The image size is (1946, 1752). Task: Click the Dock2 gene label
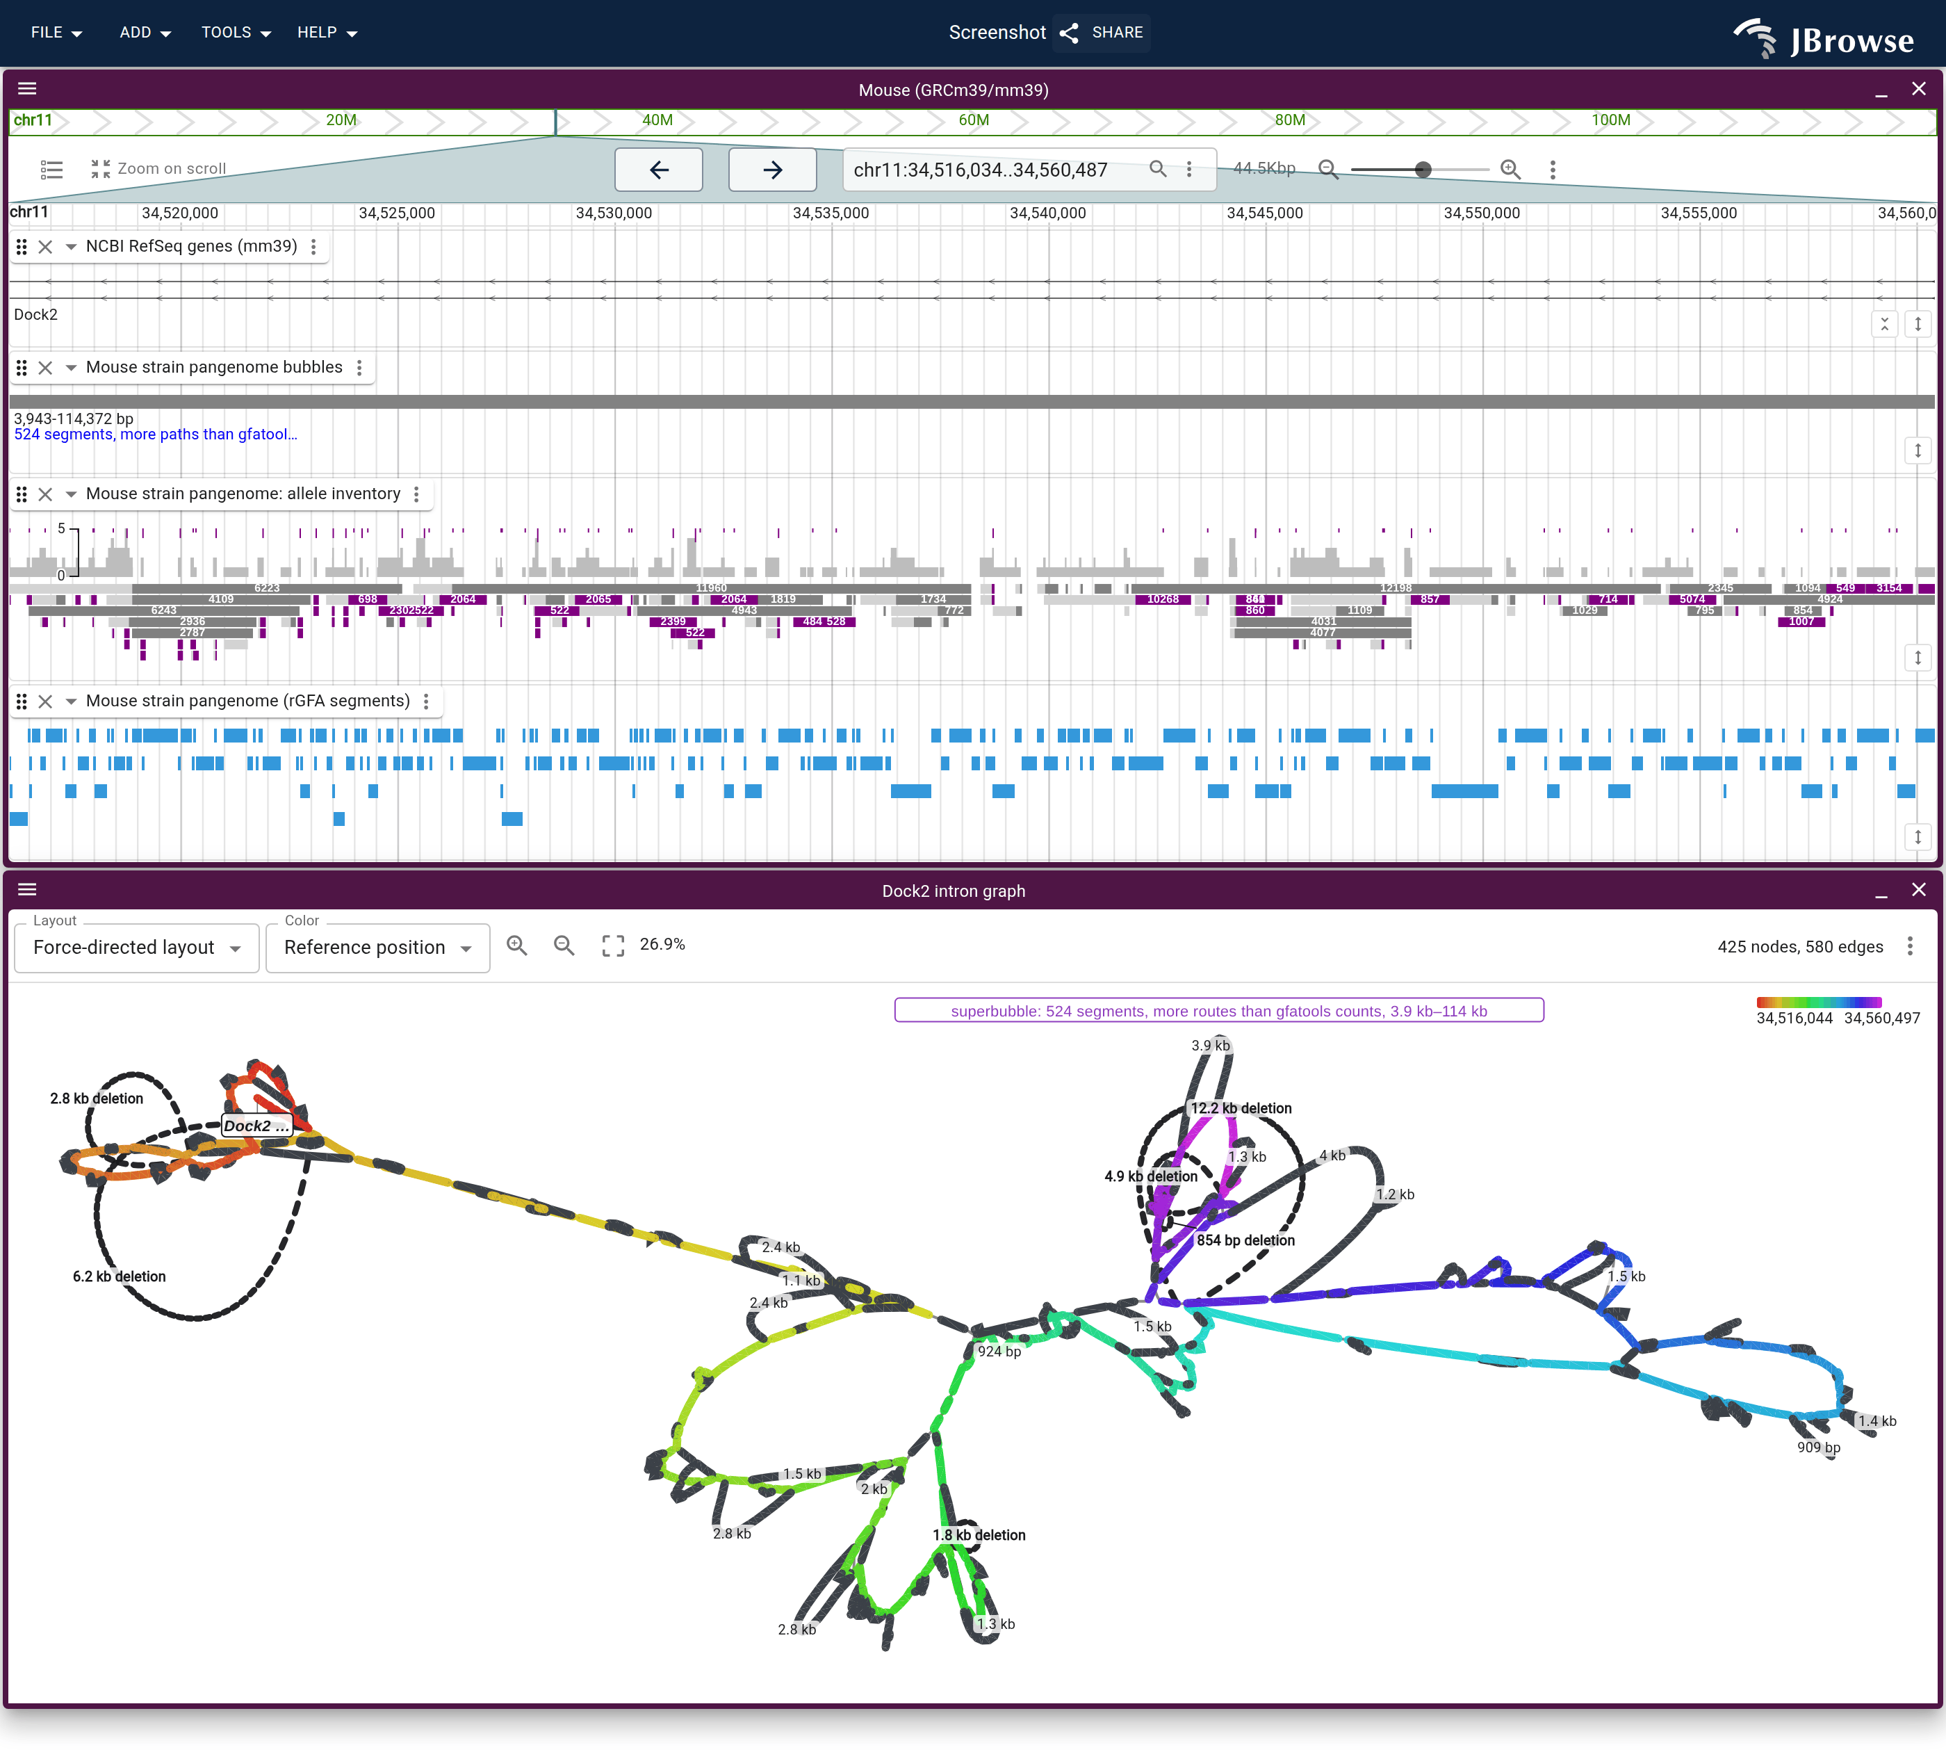coord(35,315)
